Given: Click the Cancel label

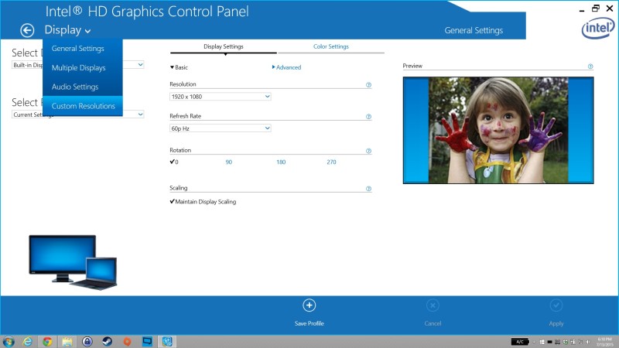Looking at the screenshot, I should pyautogui.click(x=433, y=323).
